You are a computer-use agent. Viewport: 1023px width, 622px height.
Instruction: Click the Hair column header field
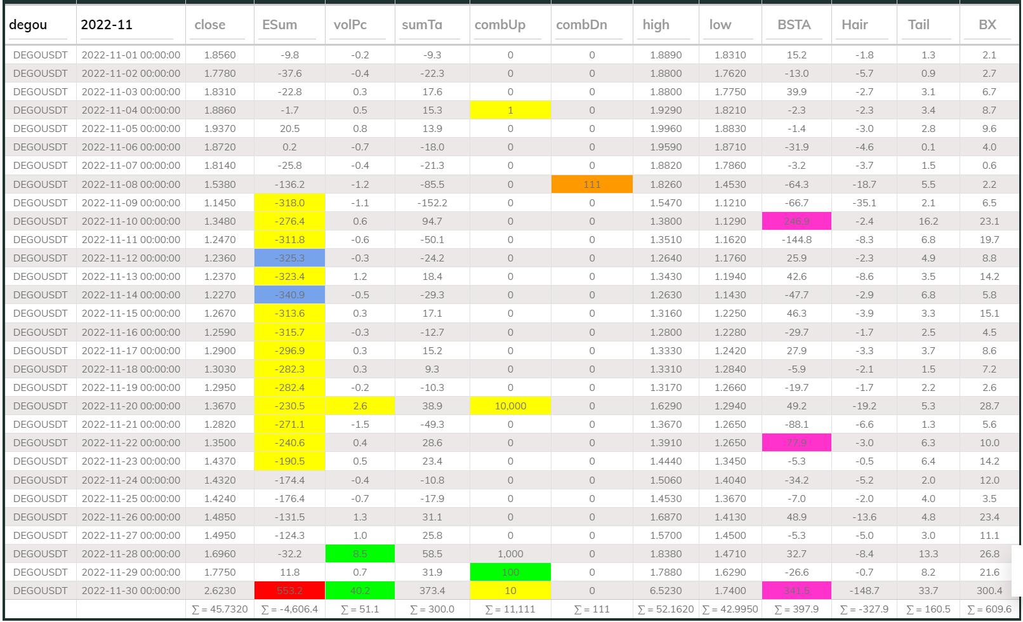[x=864, y=25]
